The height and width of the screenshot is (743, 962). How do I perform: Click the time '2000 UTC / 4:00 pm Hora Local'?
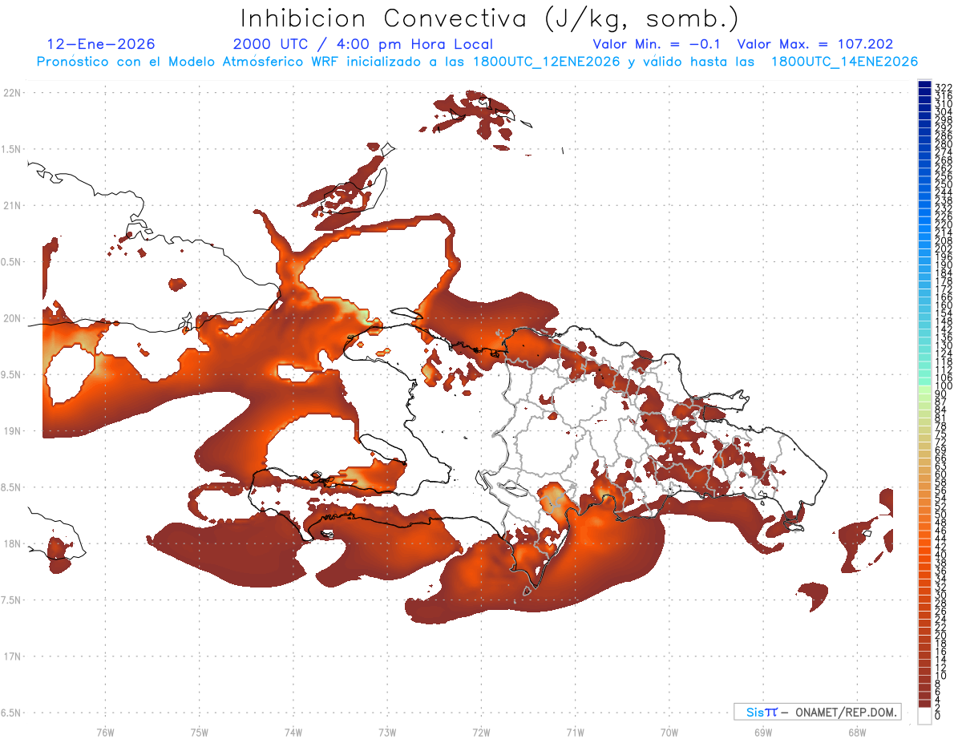point(362,44)
